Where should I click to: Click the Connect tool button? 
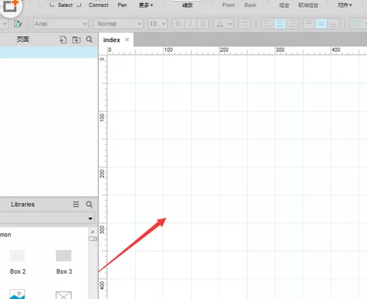pos(99,5)
